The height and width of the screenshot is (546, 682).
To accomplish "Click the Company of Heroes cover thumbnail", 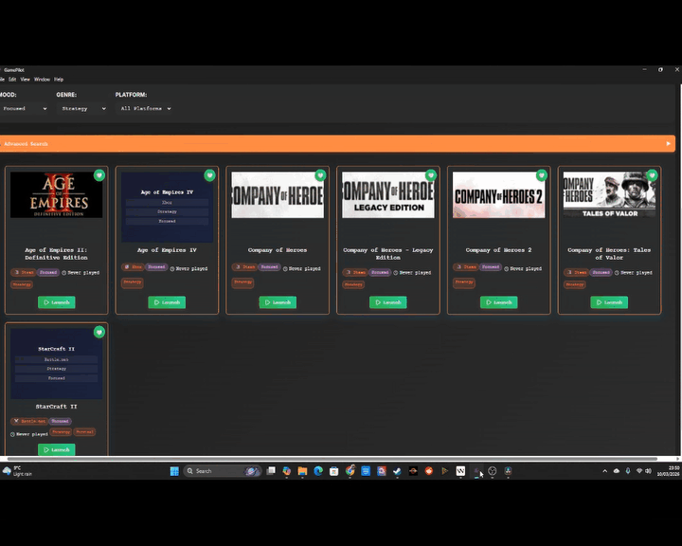I will [x=278, y=195].
